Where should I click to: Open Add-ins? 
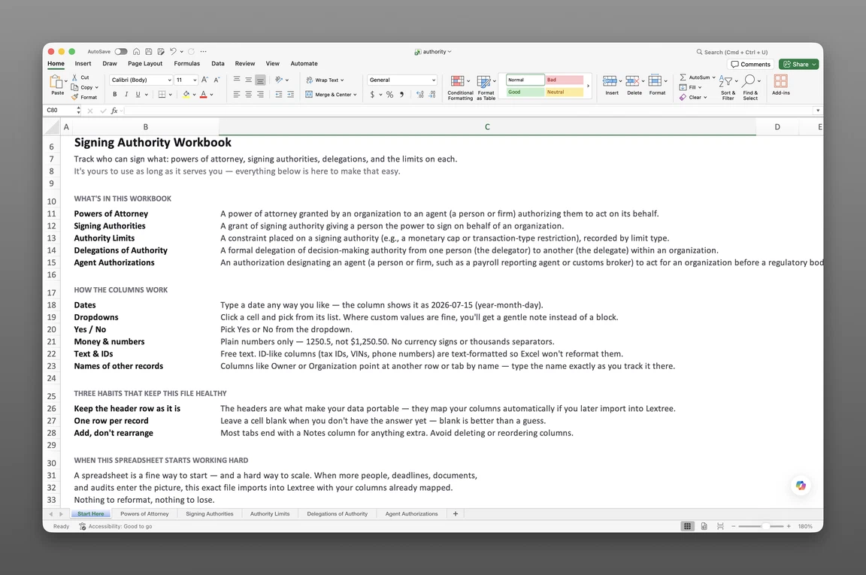[x=781, y=85]
